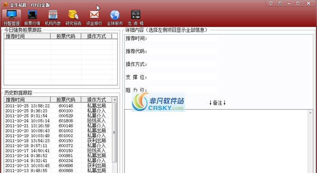Viewport: 317px width, 173px height.
Task: Click the 推荐代码 field in details panel
Action: click(183, 51)
